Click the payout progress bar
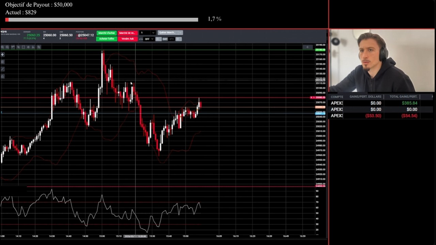 [x=102, y=20]
